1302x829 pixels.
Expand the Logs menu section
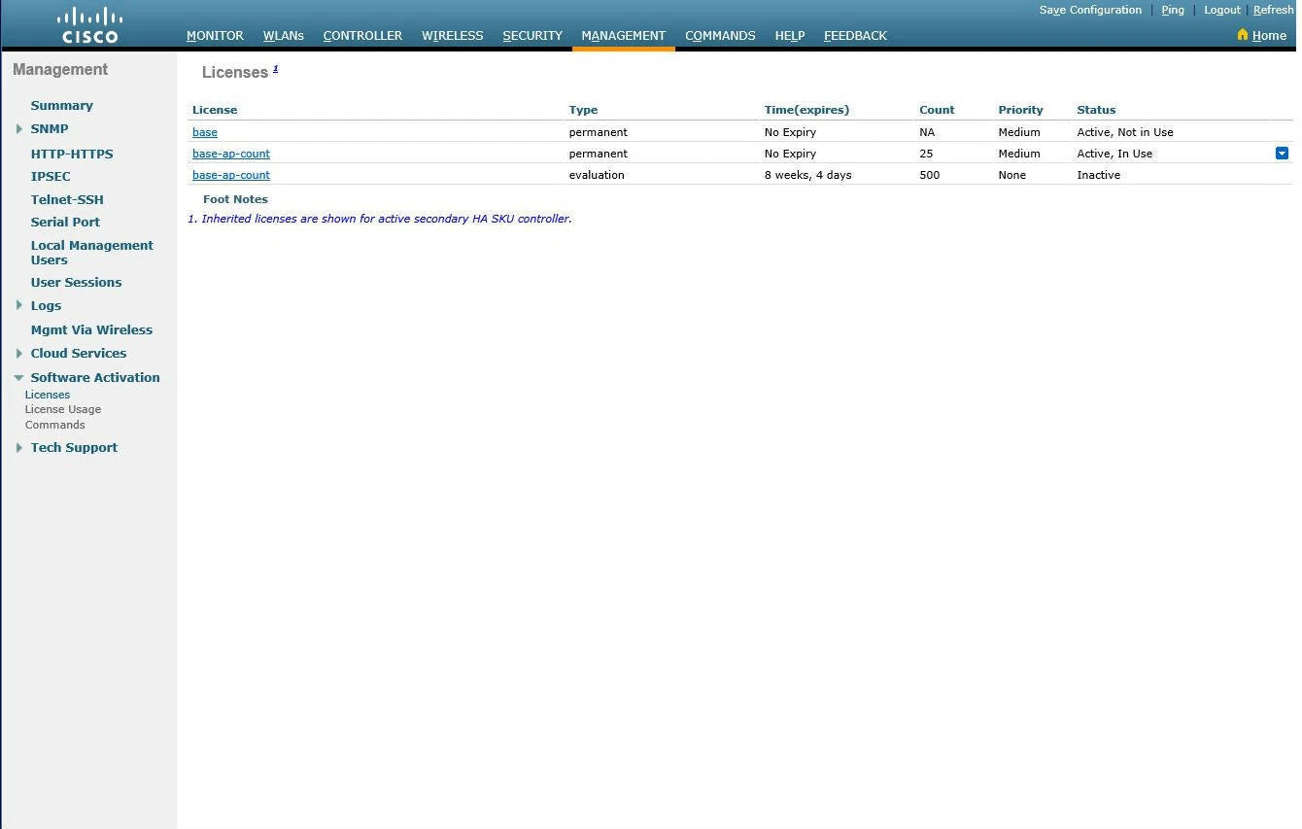pos(18,306)
